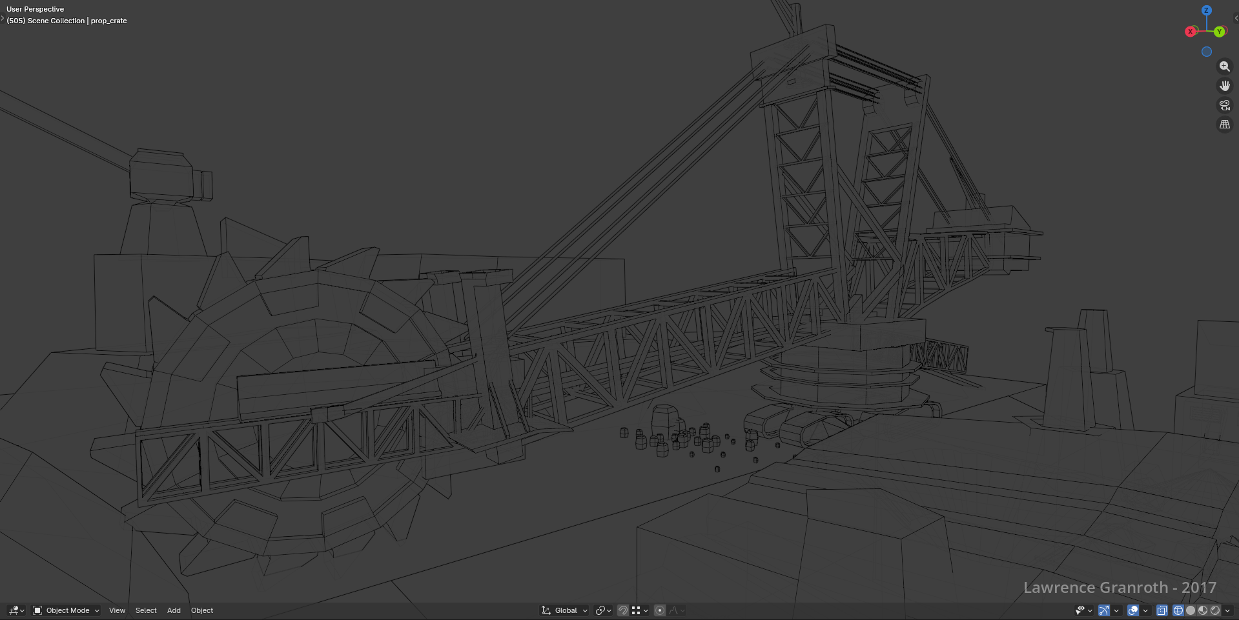
Task: Switch to solid viewport shading
Action: pos(1191,610)
